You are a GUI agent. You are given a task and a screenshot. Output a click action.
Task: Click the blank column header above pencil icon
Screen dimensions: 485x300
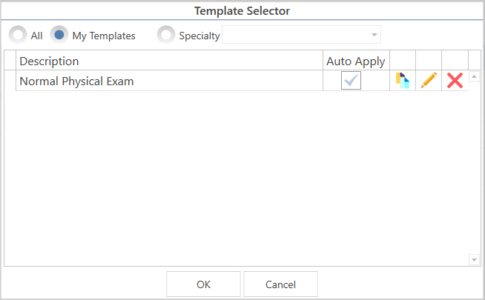429,60
